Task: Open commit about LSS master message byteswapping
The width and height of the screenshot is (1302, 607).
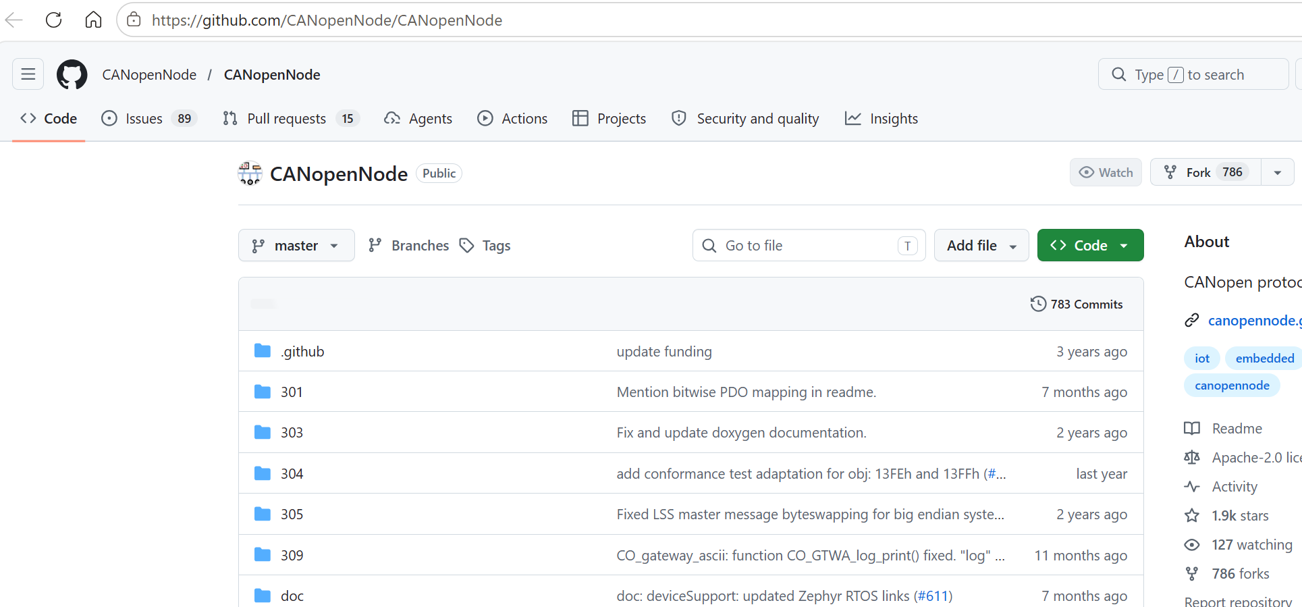Action: pyautogui.click(x=810, y=514)
